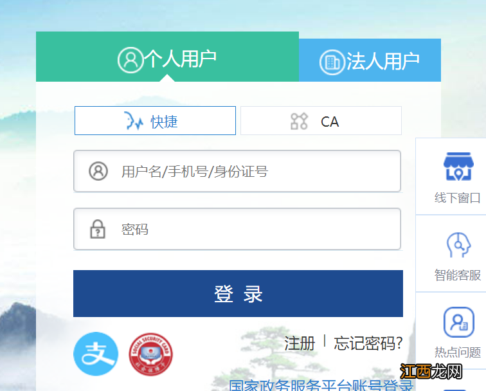Click the lock icon in password field

click(x=98, y=229)
